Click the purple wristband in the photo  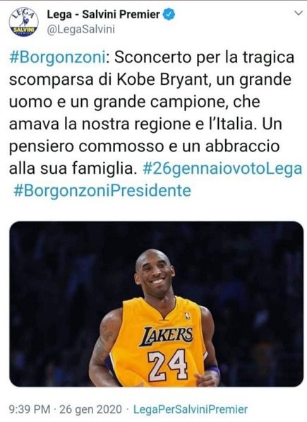(214, 370)
